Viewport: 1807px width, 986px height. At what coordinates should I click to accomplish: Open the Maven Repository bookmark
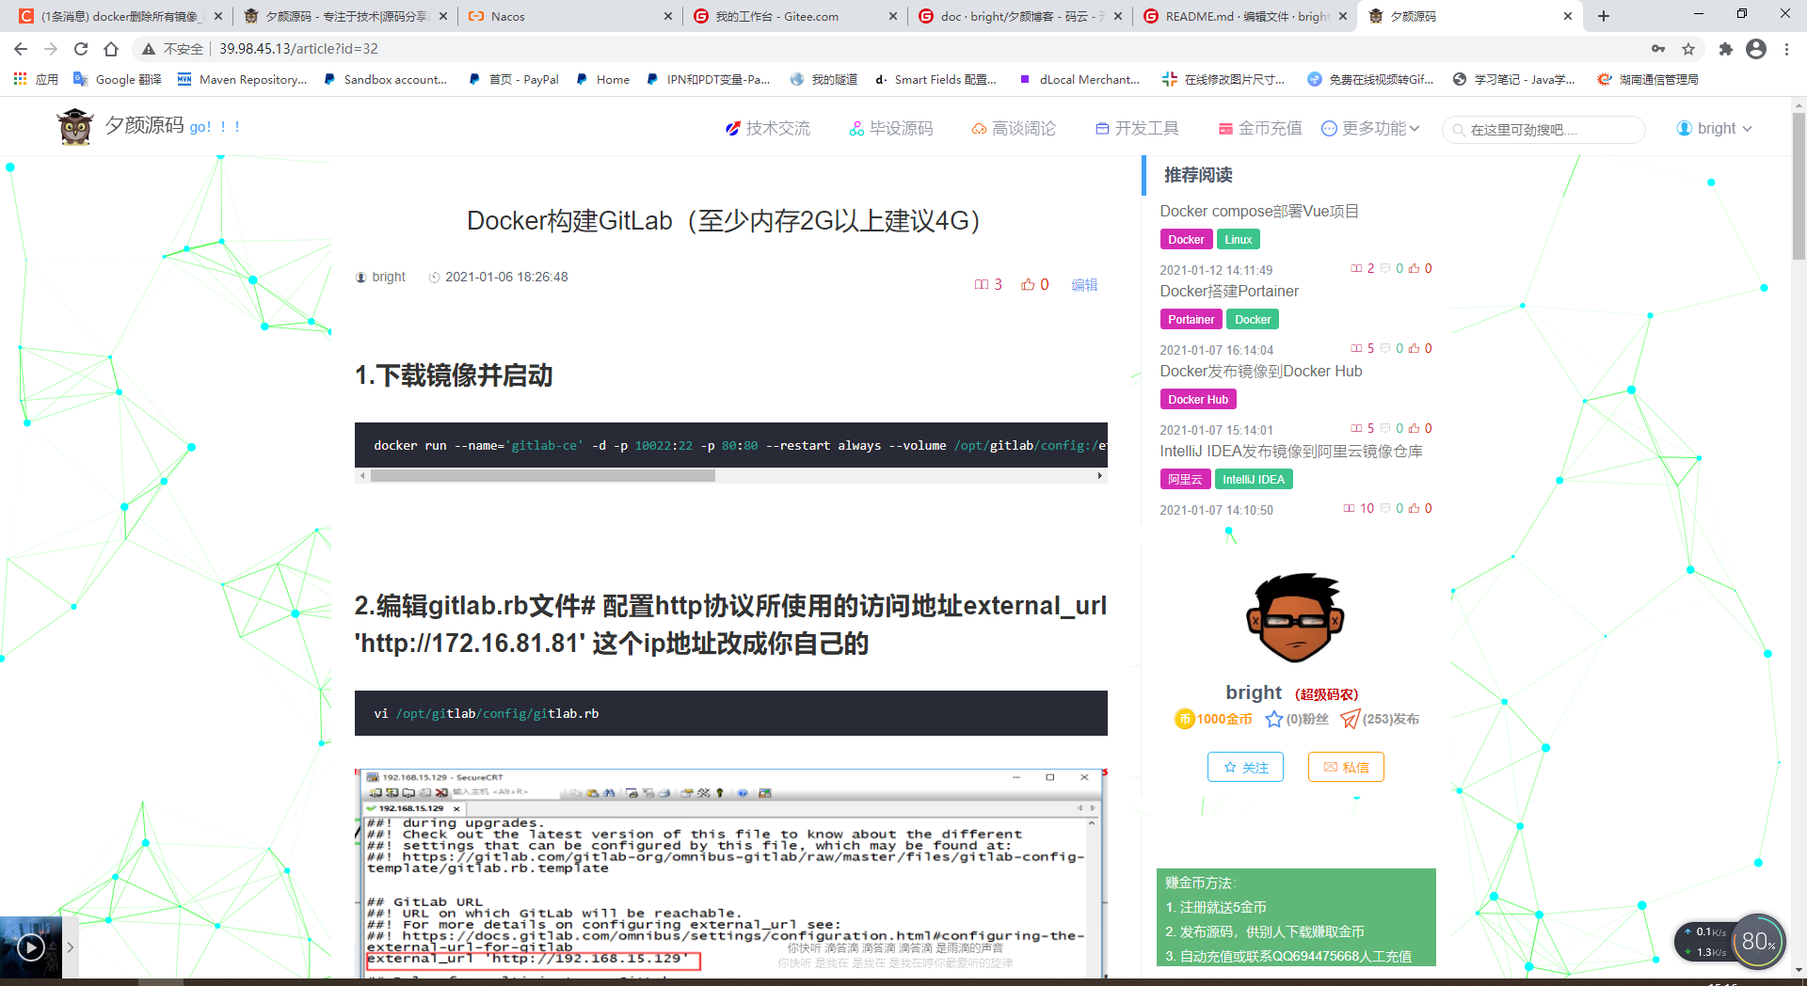242,79
